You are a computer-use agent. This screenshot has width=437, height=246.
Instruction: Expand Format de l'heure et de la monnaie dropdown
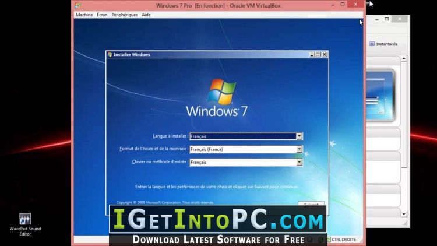pos(299,149)
